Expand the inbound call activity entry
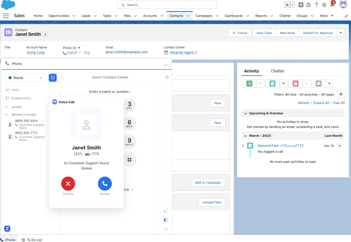This screenshot has width=351, height=242. coord(243,146)
